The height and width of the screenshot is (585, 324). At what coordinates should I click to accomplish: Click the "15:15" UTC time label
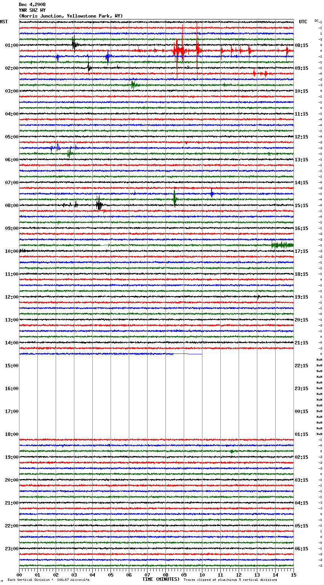coord(302,206)
